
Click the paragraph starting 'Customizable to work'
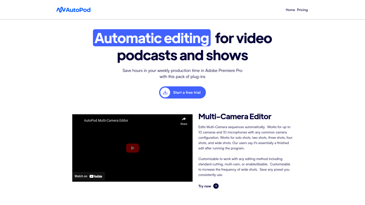tap(244, 167)
